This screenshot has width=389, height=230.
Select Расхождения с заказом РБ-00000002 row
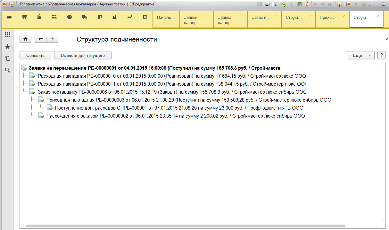click(x=176, y=116)
